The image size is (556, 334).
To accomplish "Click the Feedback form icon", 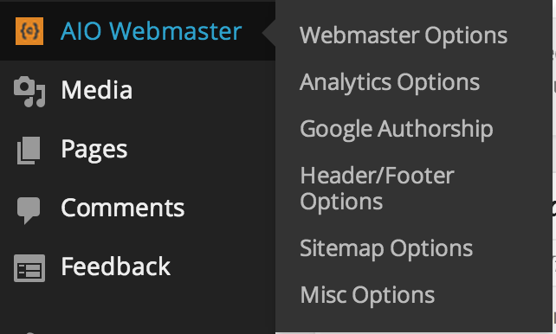I will pos(29,268).
